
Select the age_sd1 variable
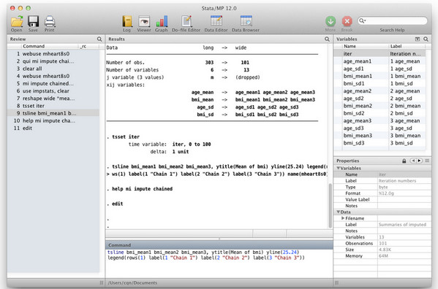(x=380, y=69)
